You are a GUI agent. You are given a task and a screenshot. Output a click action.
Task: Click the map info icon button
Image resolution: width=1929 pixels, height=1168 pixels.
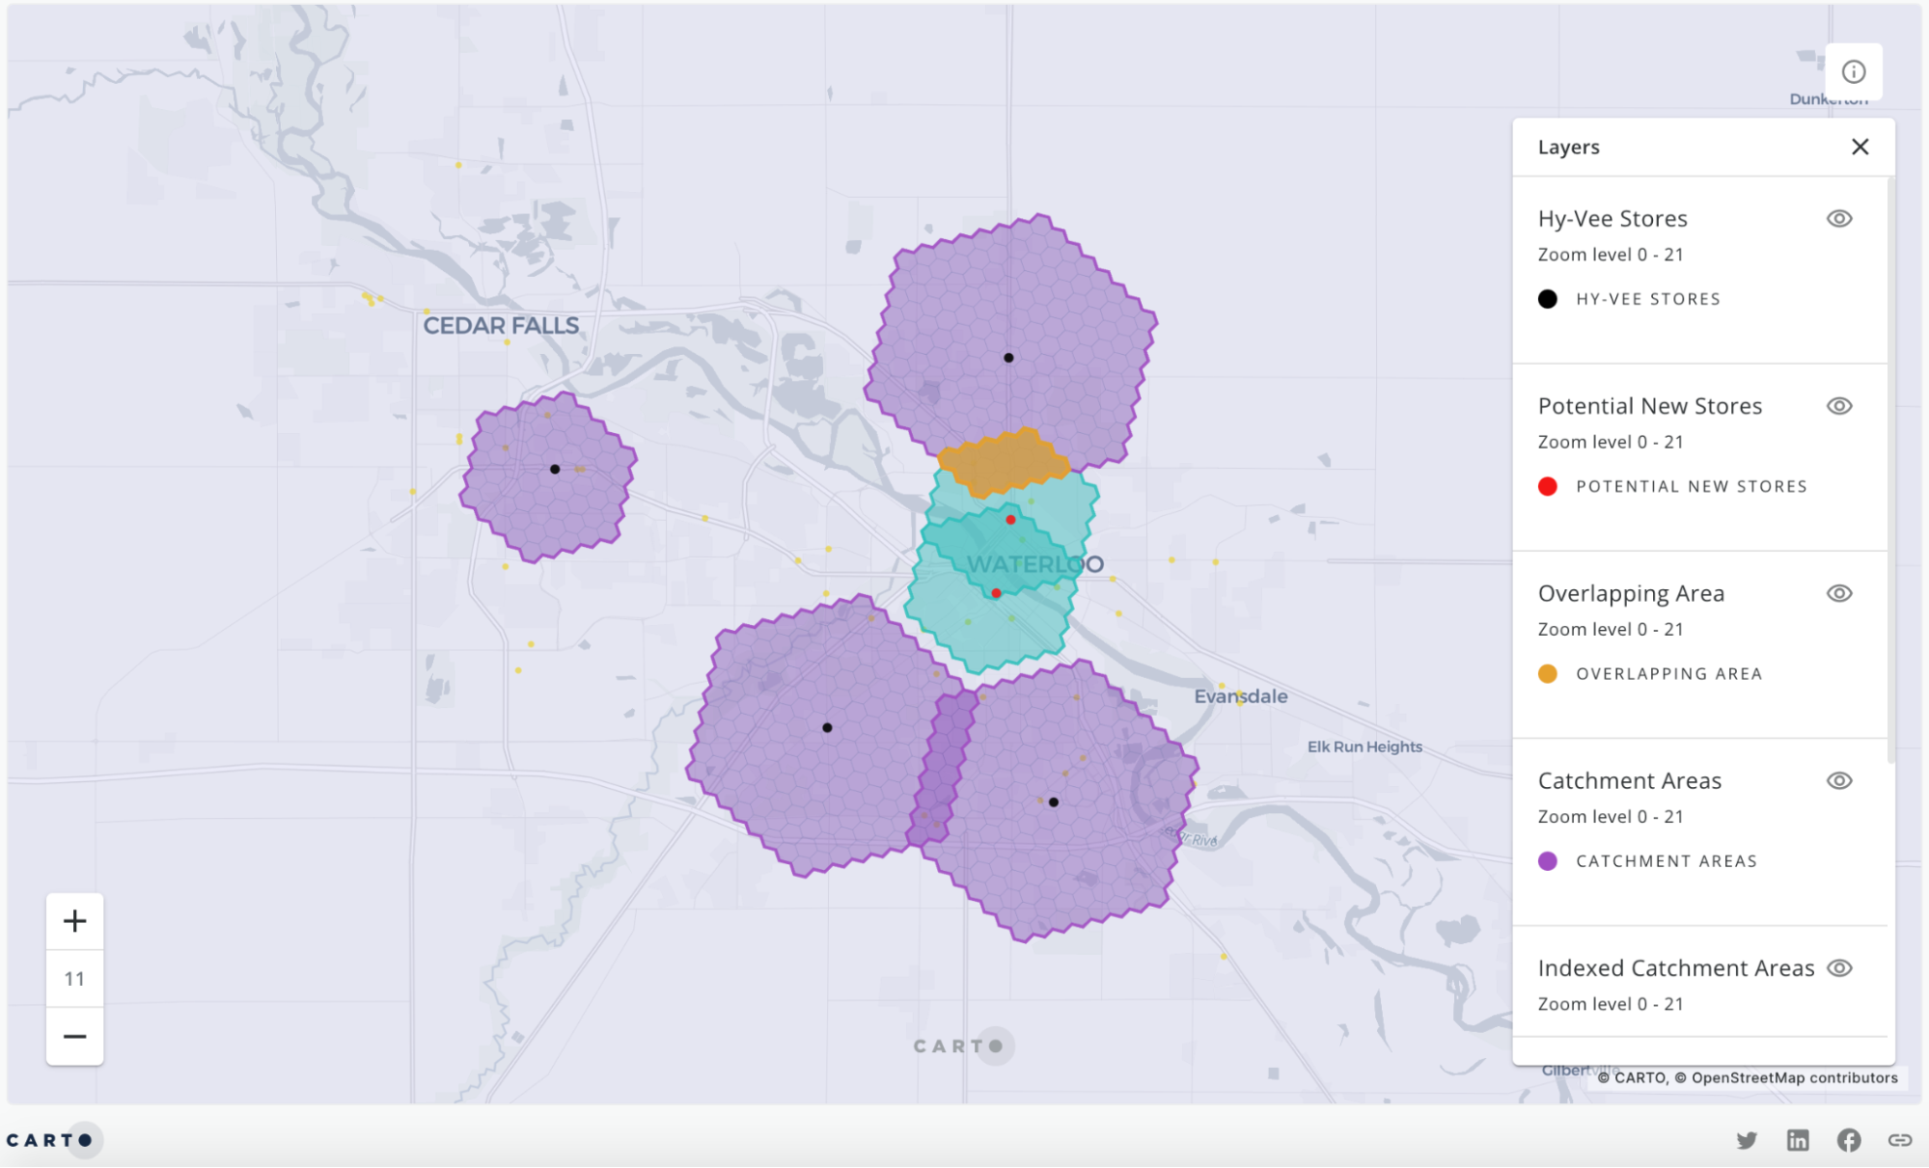(x=1853, y=71)
